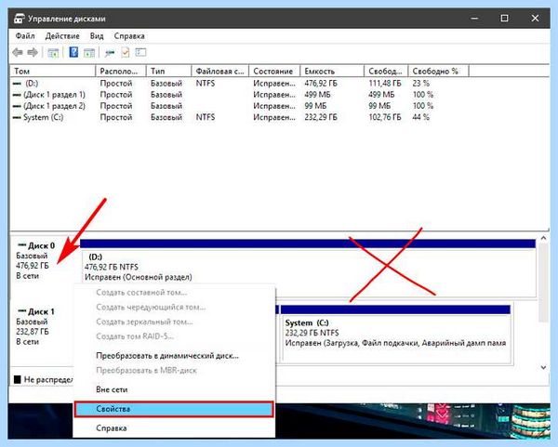Open the Файл menu
This screenshot has height=447, width=558.
click(25, 36)
